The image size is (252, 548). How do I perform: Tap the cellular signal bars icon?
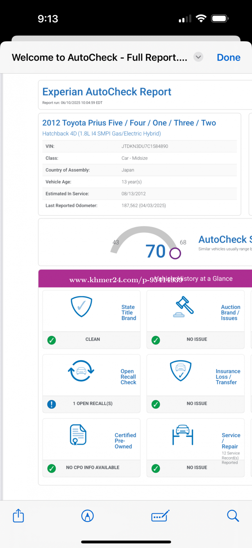tap(185, 19)
